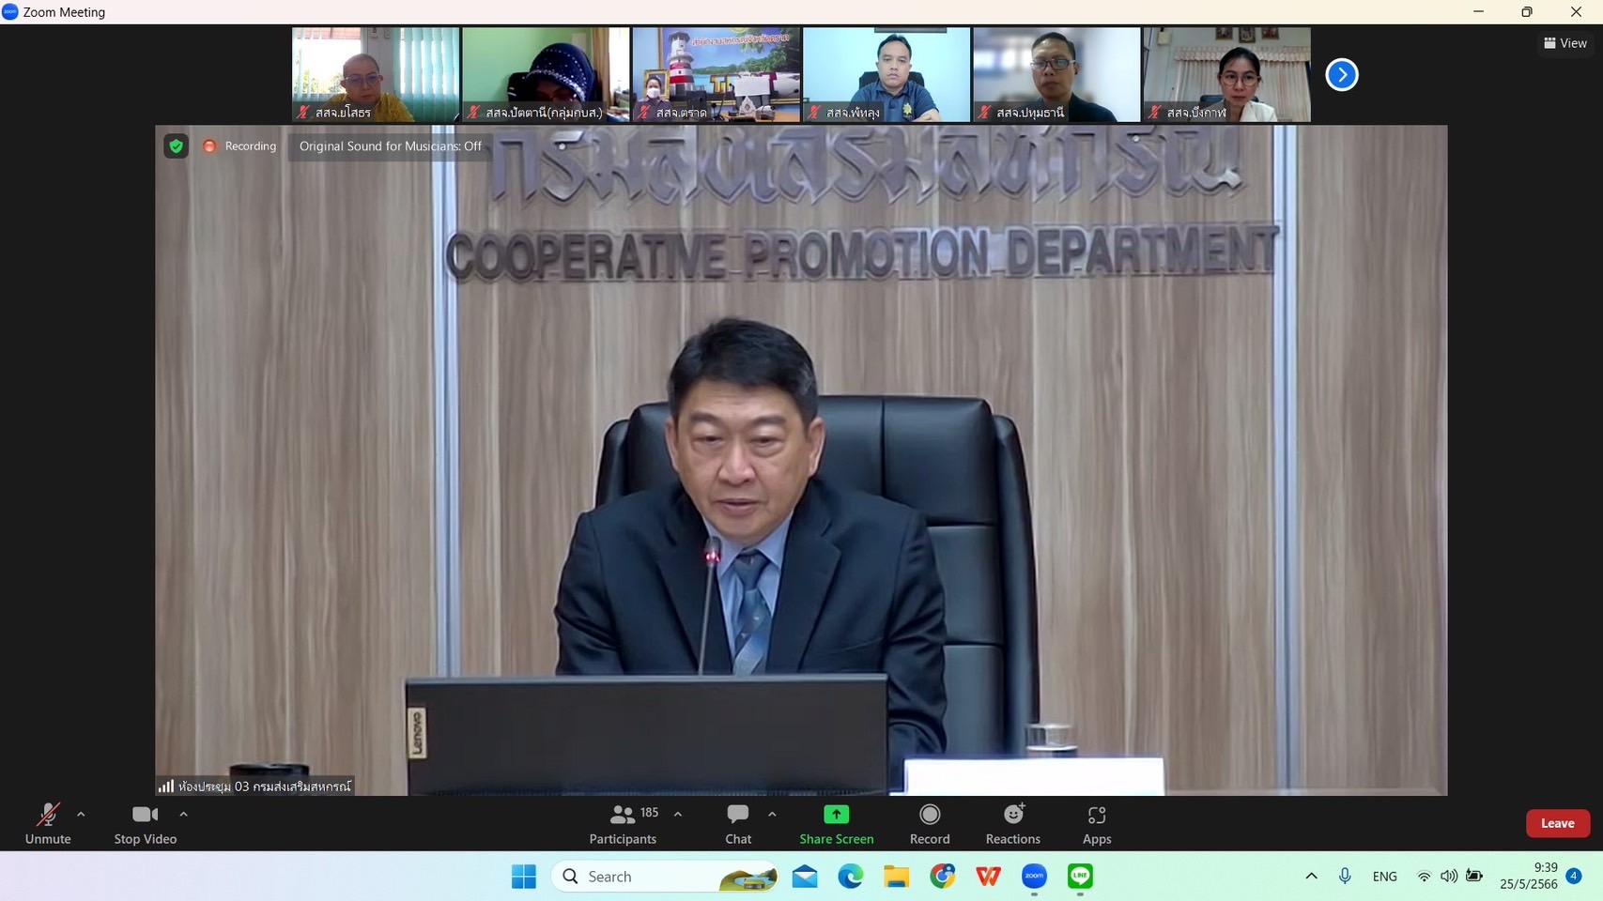Select สสจ.ยโสธร participant thumbnail
1603x901 pixels.
click(x=376, y=74)
